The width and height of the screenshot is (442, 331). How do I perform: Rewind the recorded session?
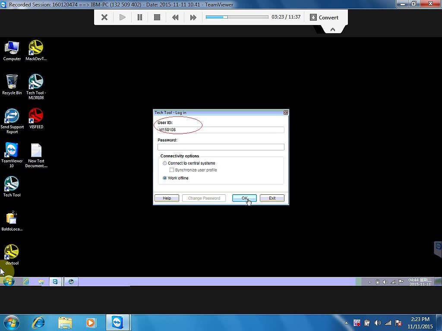(175, 17)
